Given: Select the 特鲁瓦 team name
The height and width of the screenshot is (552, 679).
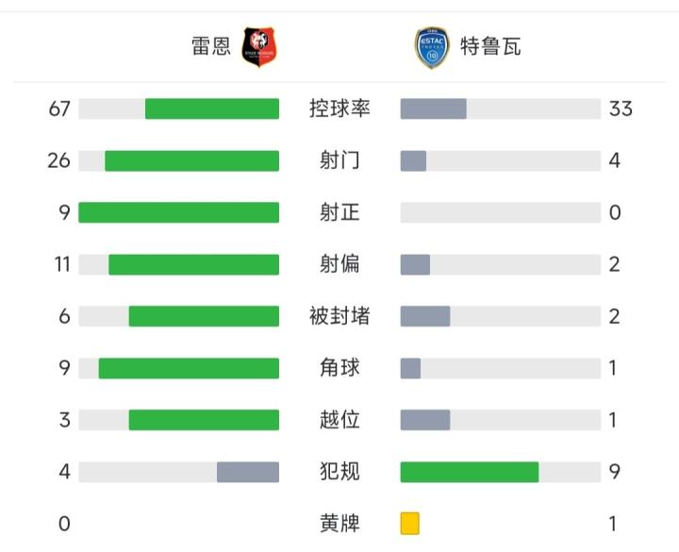Looking at the screenshot, I should coord(490,47).
